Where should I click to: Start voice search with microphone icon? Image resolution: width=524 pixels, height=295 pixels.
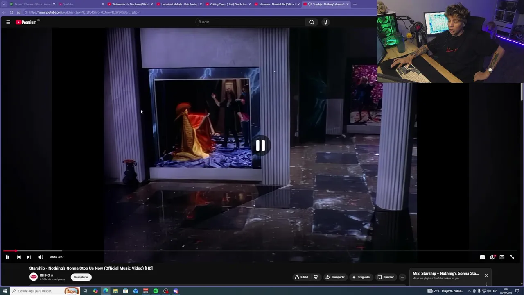pos(325,22)
